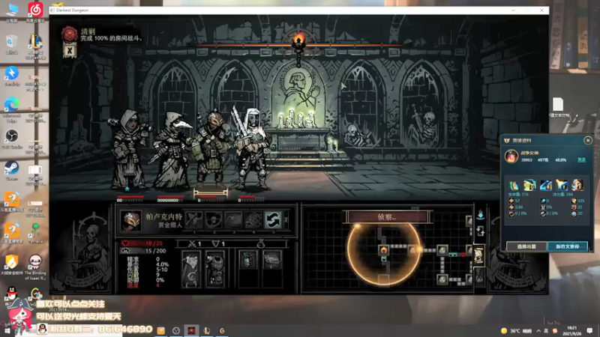Viewport: 600px width, 337px height.
Task: Select the skull skill in slot two
Action: 214,219
